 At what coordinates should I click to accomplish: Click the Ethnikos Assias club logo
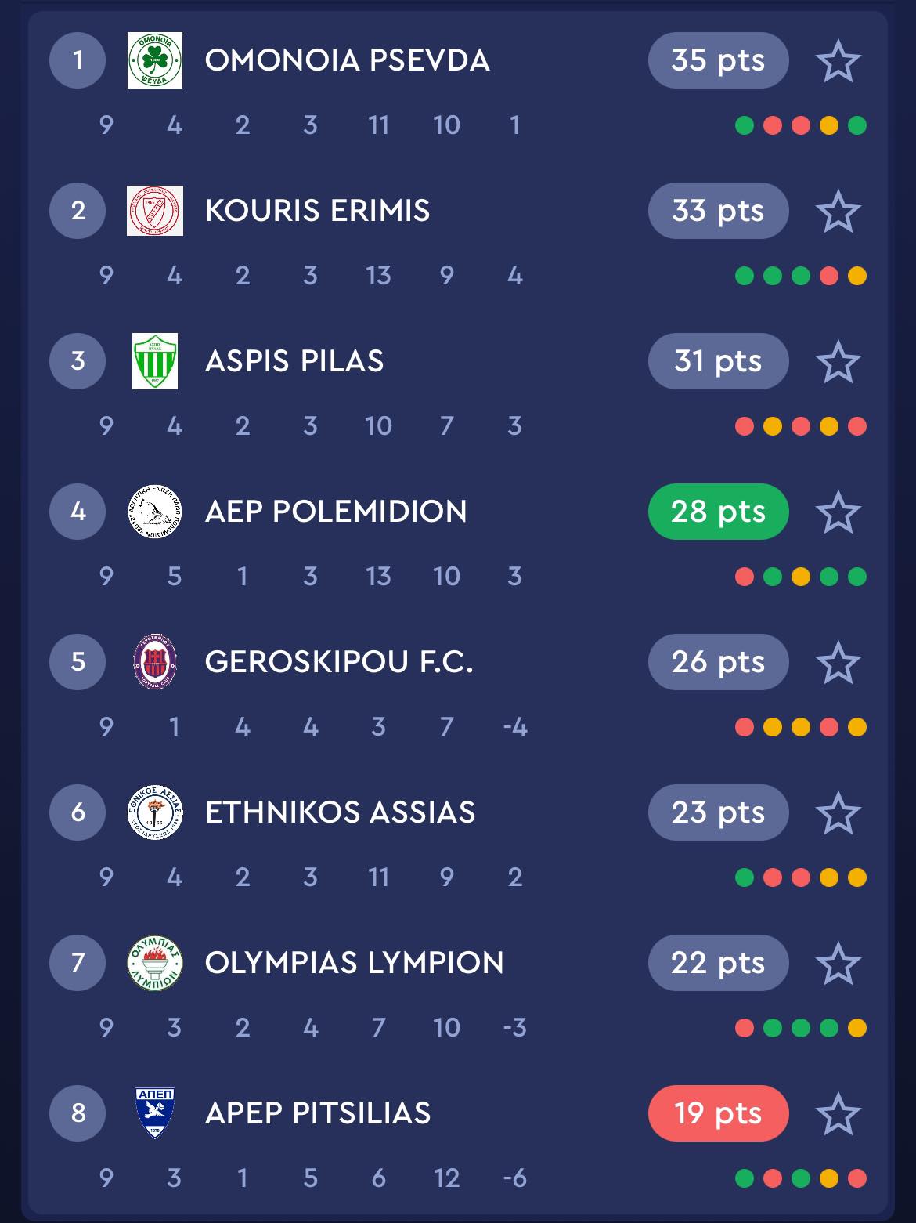coord(155,812)
